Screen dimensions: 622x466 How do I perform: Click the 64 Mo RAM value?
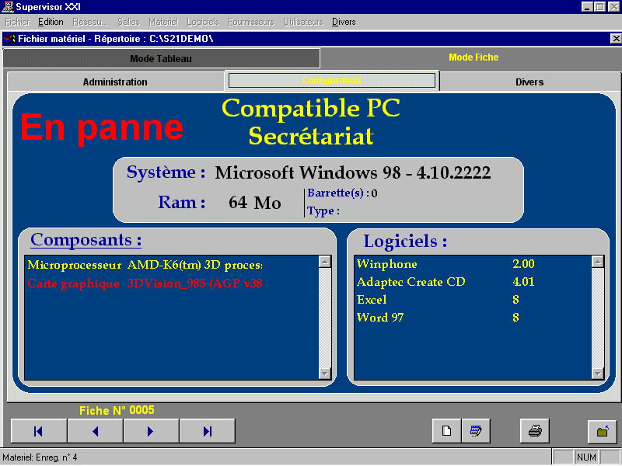tap(255, 203)
